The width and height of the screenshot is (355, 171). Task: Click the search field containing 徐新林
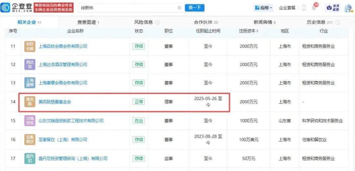[x=128, y=8]
